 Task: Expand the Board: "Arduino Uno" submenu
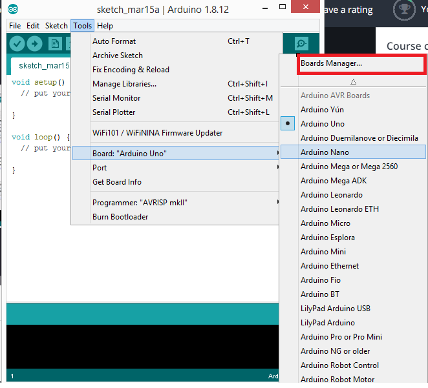coord(176,153)
